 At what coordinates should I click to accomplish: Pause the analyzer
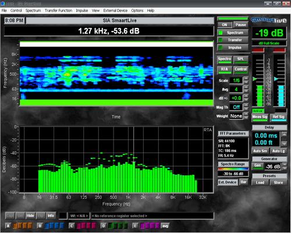pos(240,25)
